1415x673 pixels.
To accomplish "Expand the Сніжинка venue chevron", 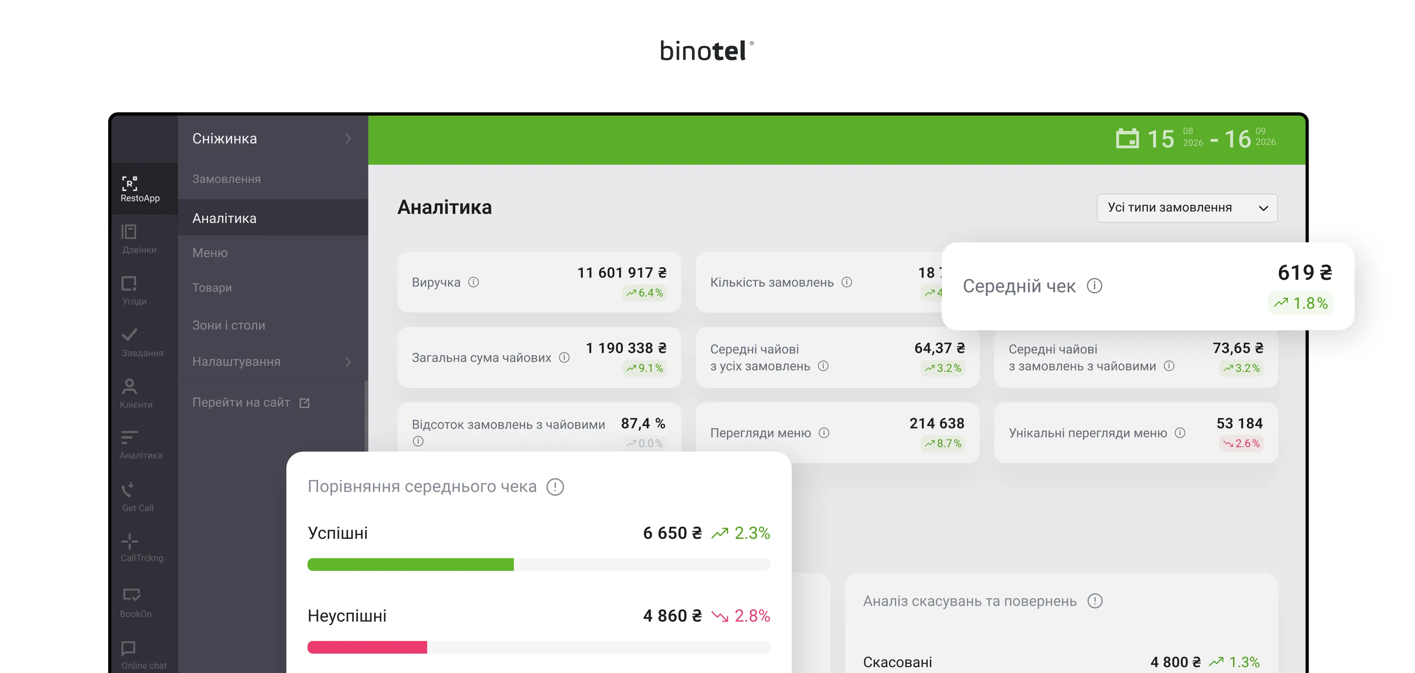I will point(348,138).
